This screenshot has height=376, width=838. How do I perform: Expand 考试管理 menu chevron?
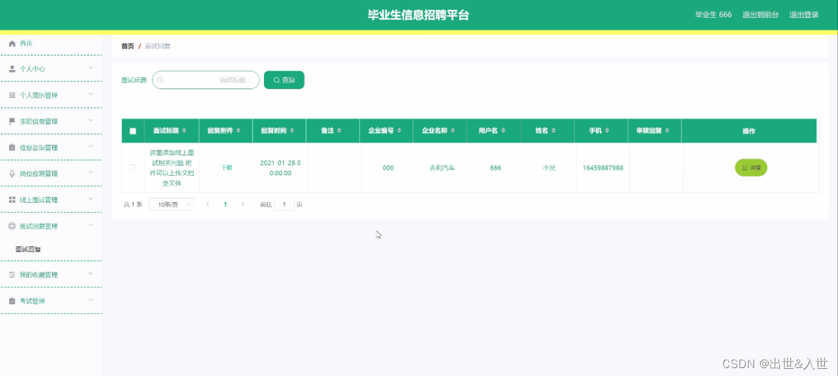click(91, 300)
